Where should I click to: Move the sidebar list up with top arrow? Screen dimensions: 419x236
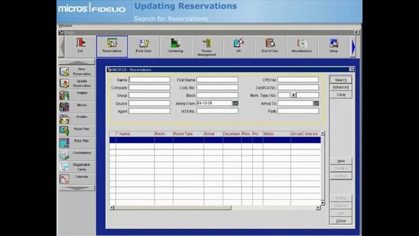point(77,62)
